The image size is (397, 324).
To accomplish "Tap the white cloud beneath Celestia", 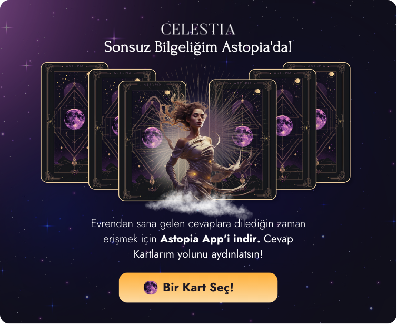I will (199, 204).
